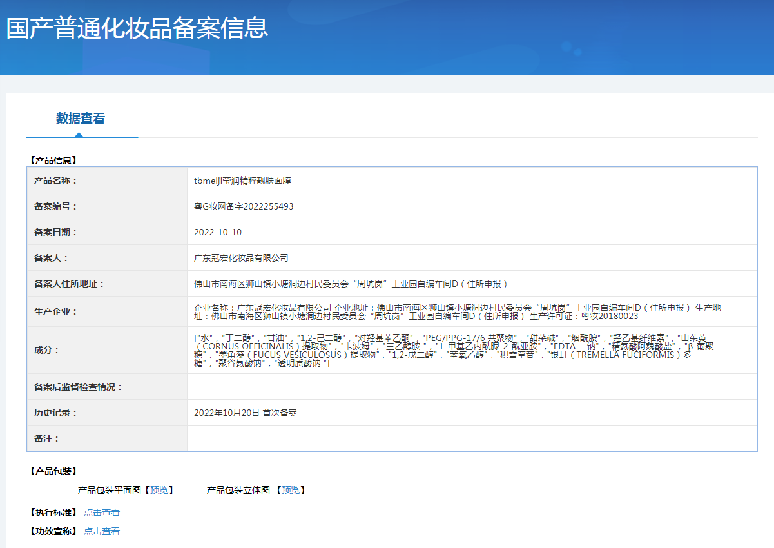
Task: Click the 【产品信息】 section heading
Action: point(53,160)
